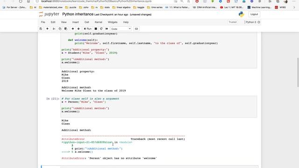The width and height of the screenshot is (299, 168).
Task: Bookmark this page with star icon
Action: [x=189, y=1]
